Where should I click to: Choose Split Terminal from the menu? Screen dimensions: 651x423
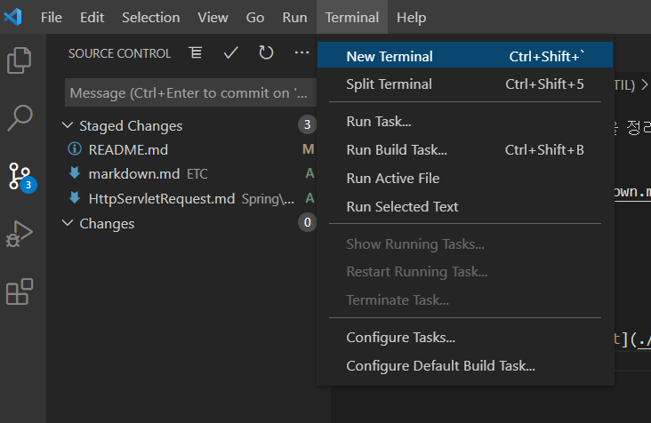pos(389,84)
